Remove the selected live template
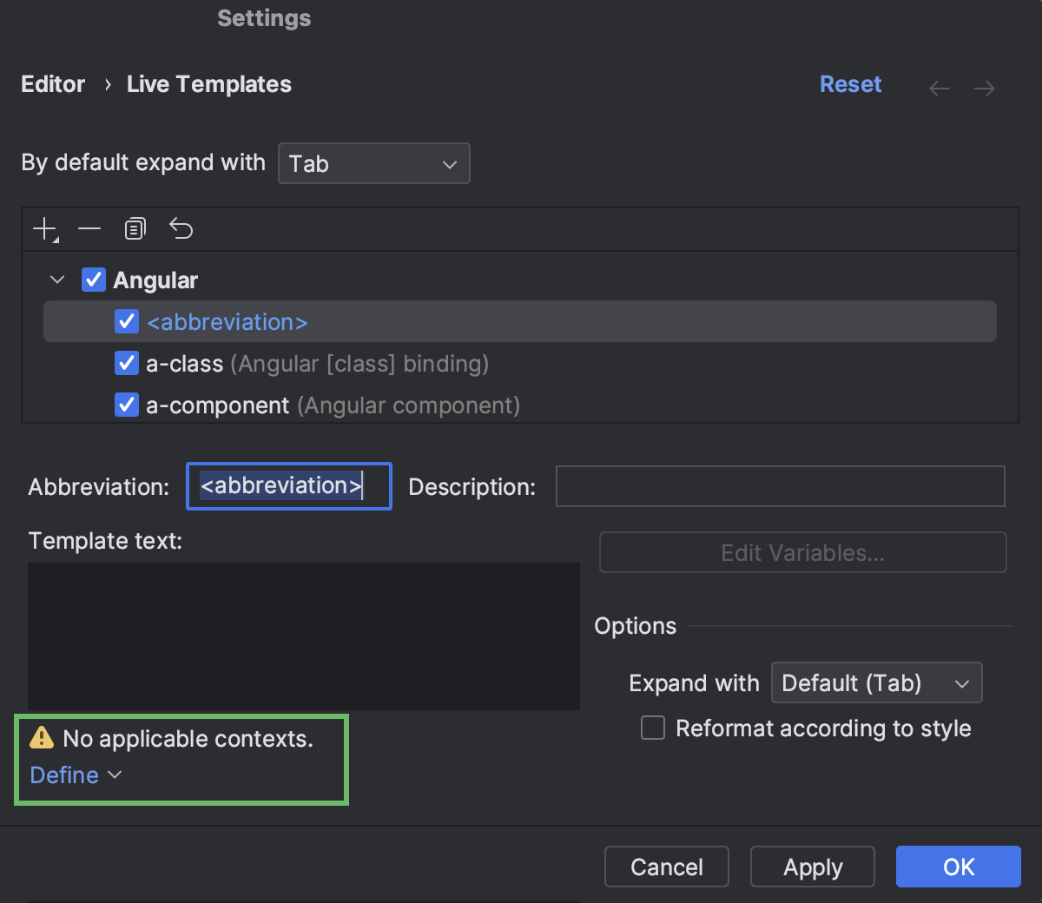Screen dimensions: 1042x903 point(89,228)
